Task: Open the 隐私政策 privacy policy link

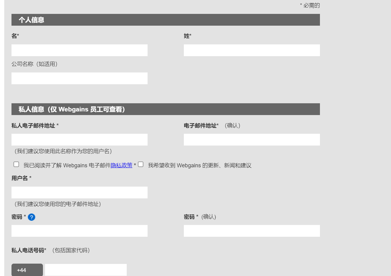Action: click(x=122, y=165)
